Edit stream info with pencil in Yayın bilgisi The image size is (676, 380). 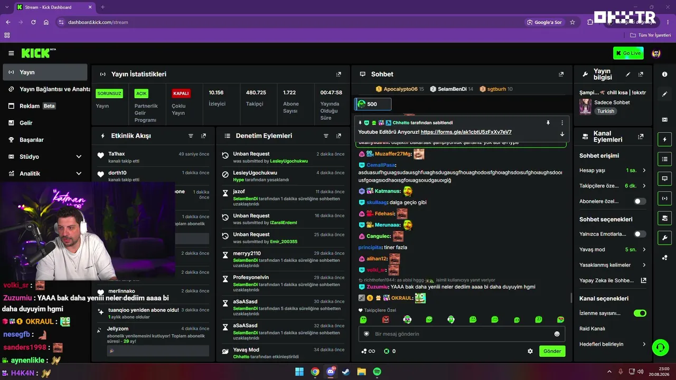coord(628,74)
